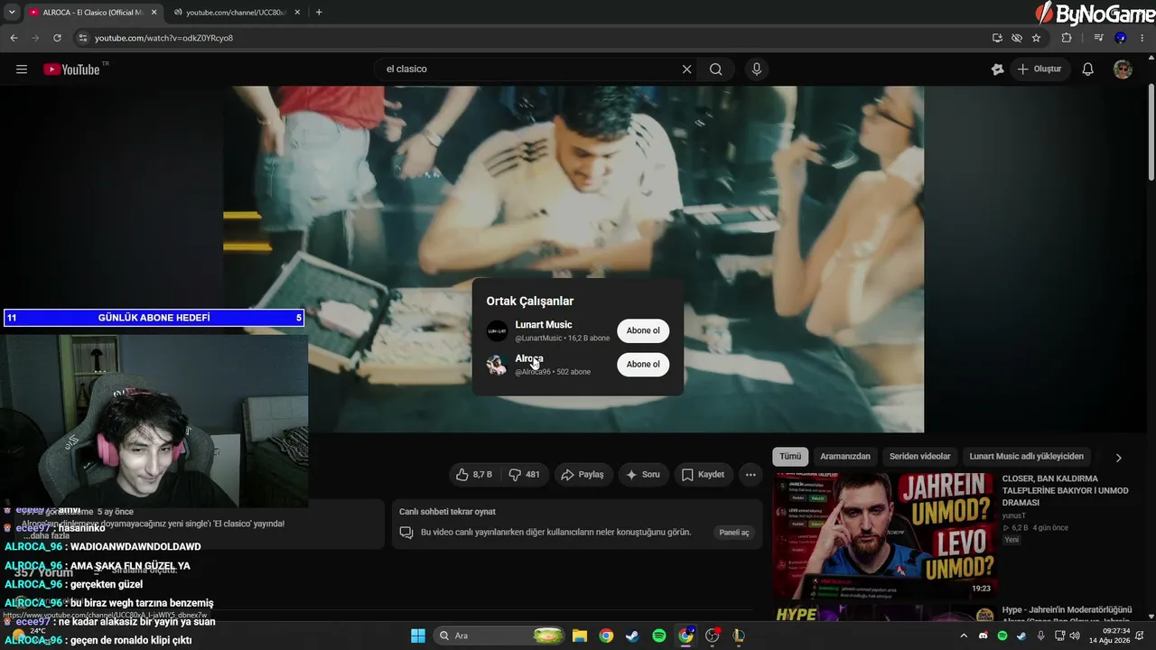Click the page vertical scrollbar

point(1151,131)
